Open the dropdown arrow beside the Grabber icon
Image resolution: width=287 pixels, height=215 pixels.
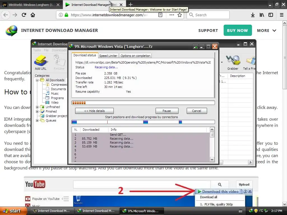(222, 62)
